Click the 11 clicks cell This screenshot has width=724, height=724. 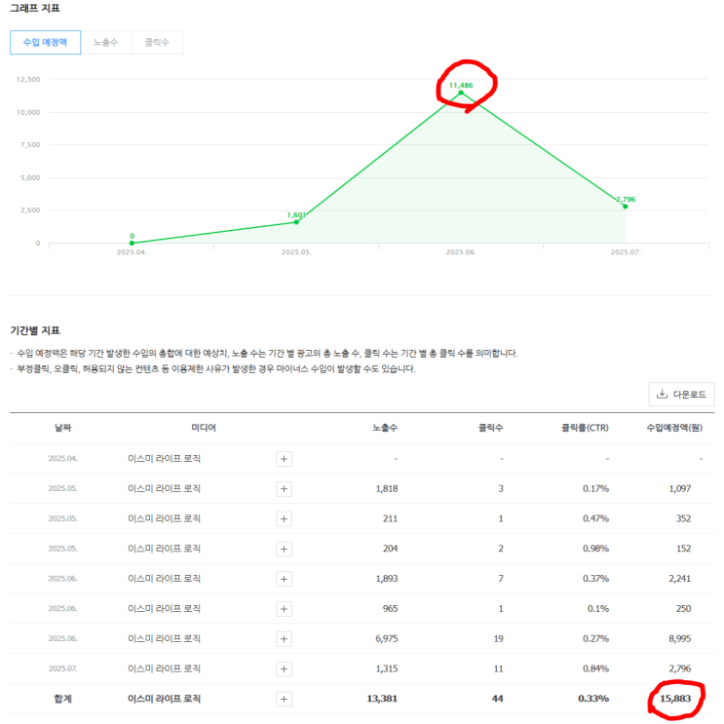pyautogui.click(x=498, y=668)
